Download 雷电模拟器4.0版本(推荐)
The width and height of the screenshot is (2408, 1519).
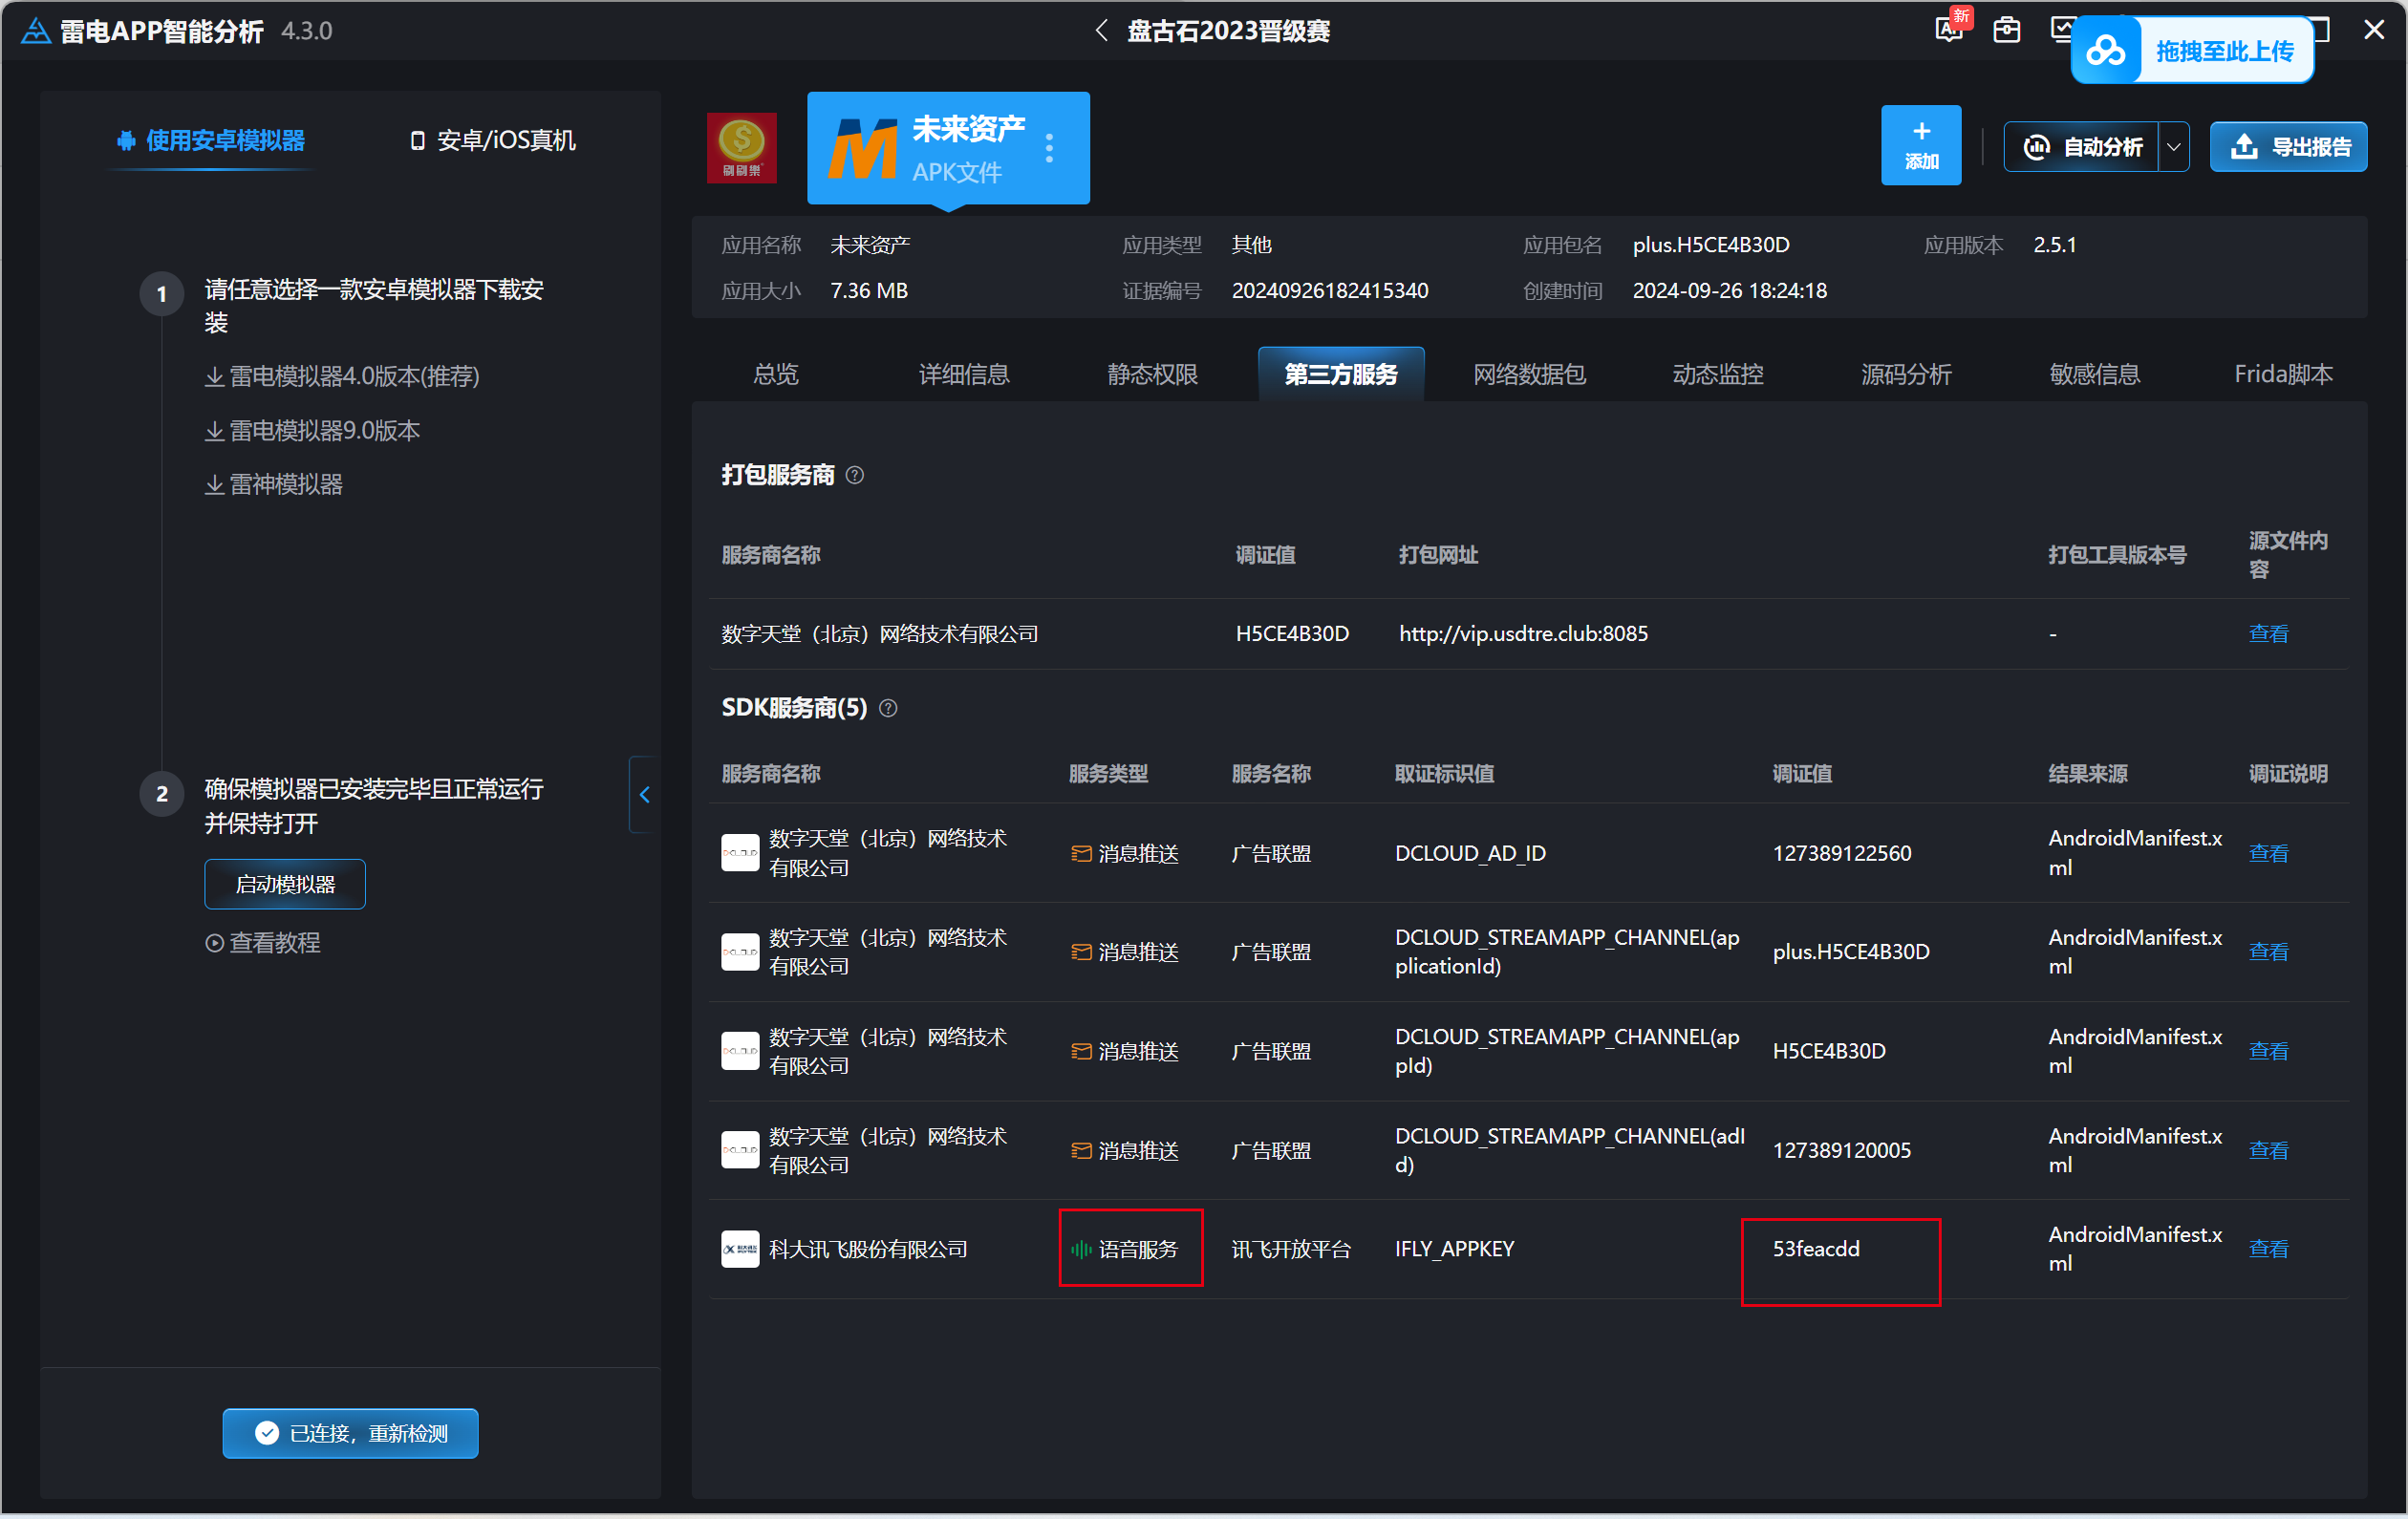pos(342,376)
